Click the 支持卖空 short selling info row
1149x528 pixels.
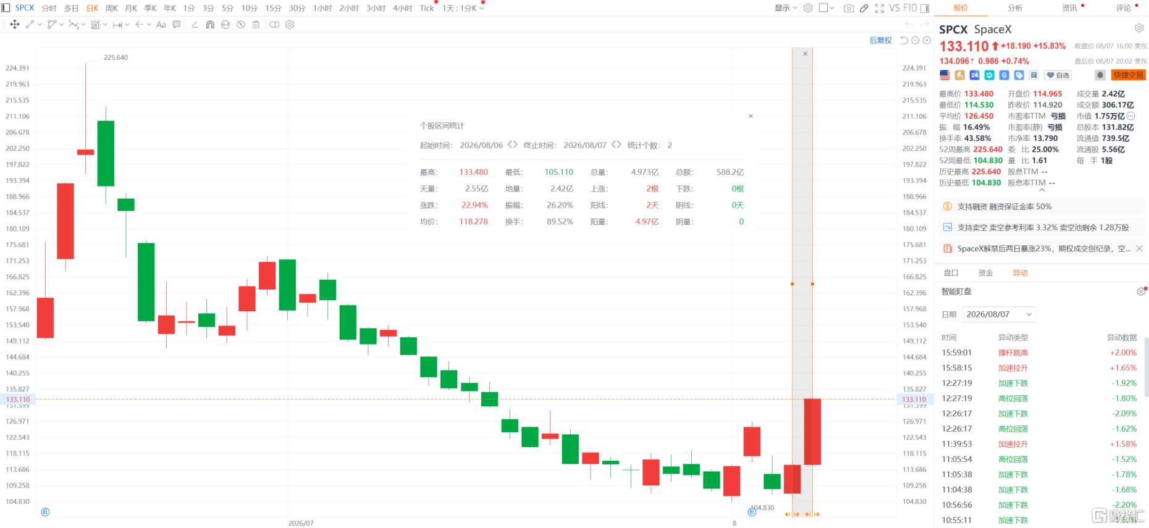(1042, 227)
